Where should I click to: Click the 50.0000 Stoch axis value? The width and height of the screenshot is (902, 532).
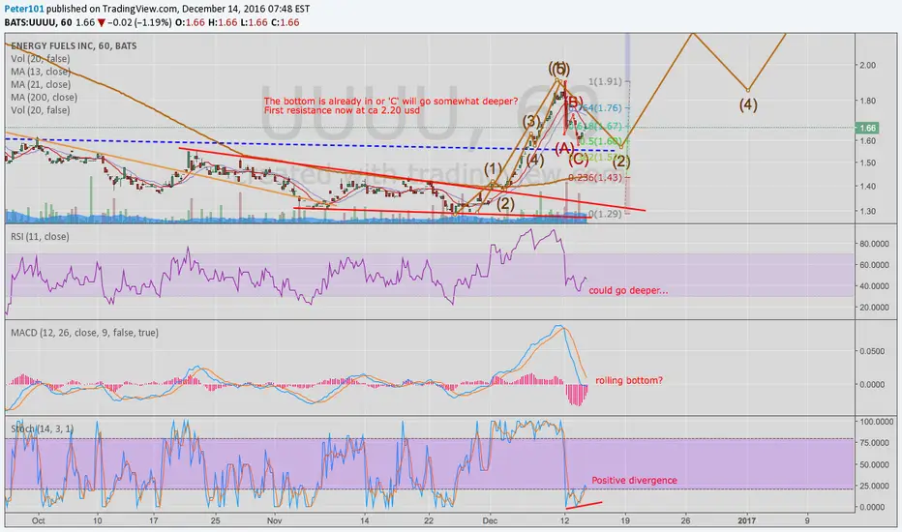click(x=874, y=464)
